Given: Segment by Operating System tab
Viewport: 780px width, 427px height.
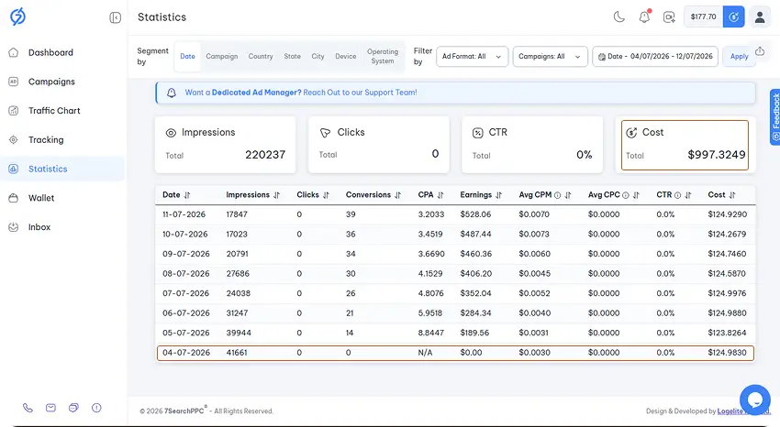Looking at the screenshot, I should (x=383, y=57).
